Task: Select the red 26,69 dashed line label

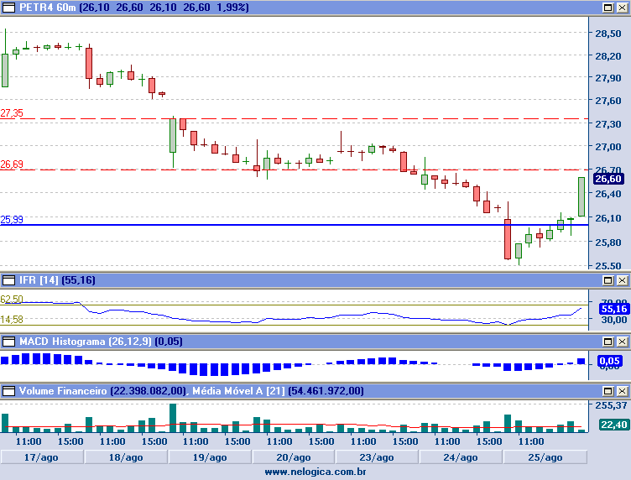Action: [12, 164]
